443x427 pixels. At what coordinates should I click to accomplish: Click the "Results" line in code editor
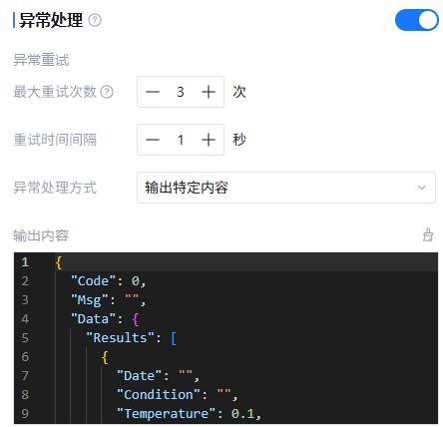(132, 338)
